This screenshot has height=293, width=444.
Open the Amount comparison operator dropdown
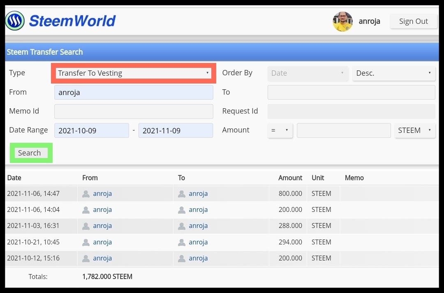coord(280,130)
